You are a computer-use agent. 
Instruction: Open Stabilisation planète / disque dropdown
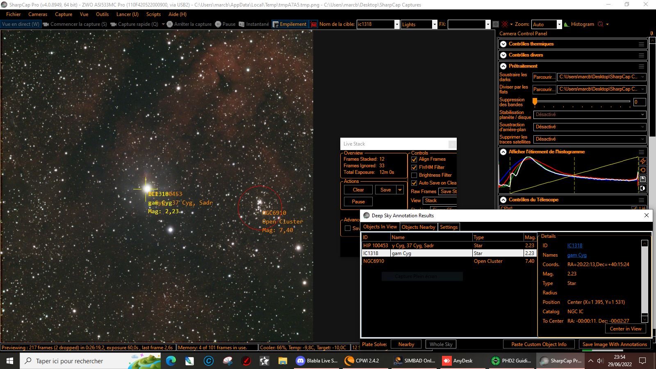tap(590, 115)
